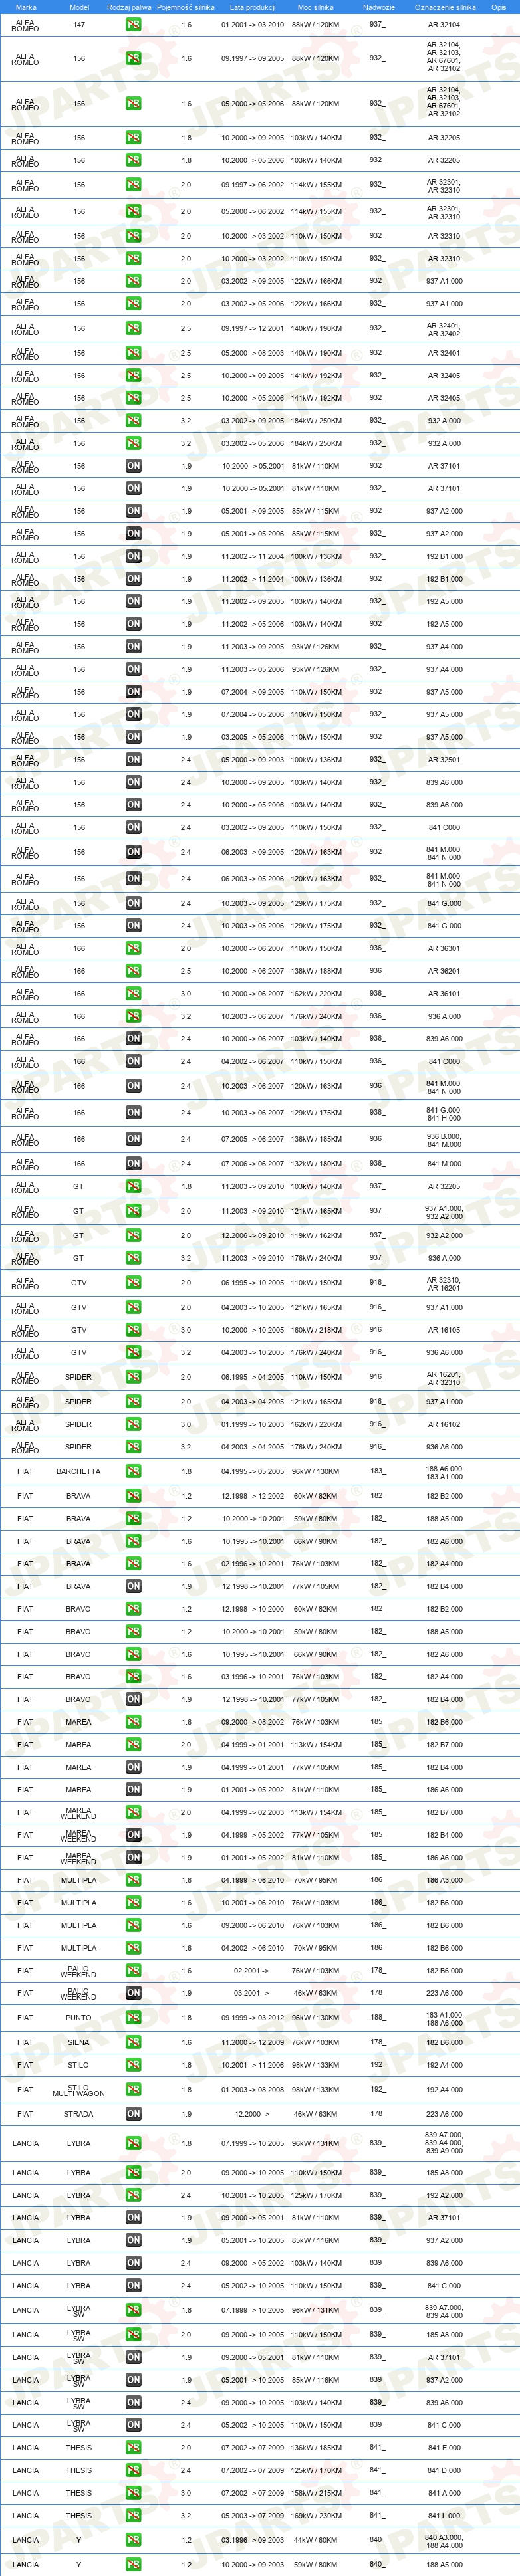Click production years '04.1995 -> 05.2005'
This screenshot has height=2576, width=520.
[x=252, y=1471]
